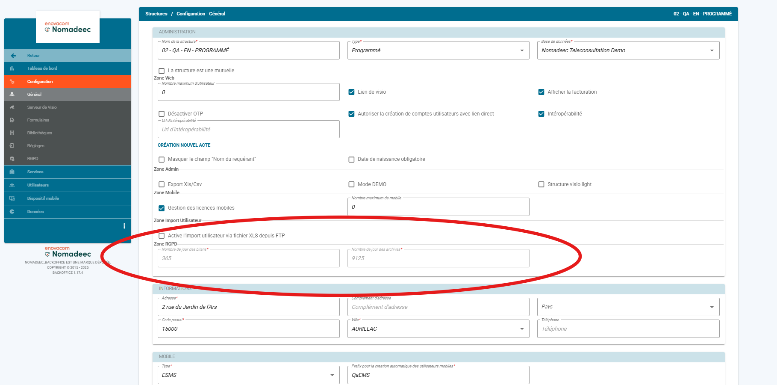
Task: Expand the Pays country dropdown
Action: click(628, 307)
